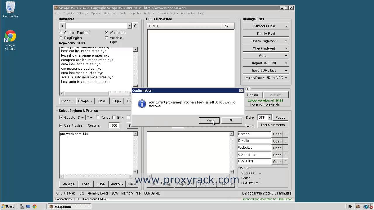Click the E button next to Emails
The height and width of the screenshot is (210, 374).
285,141
